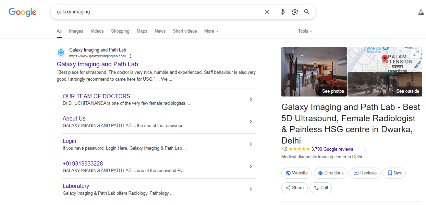426x205 pixels.
Task: Open three-dot menu next to Google reviews
Action: pos(365,149)
